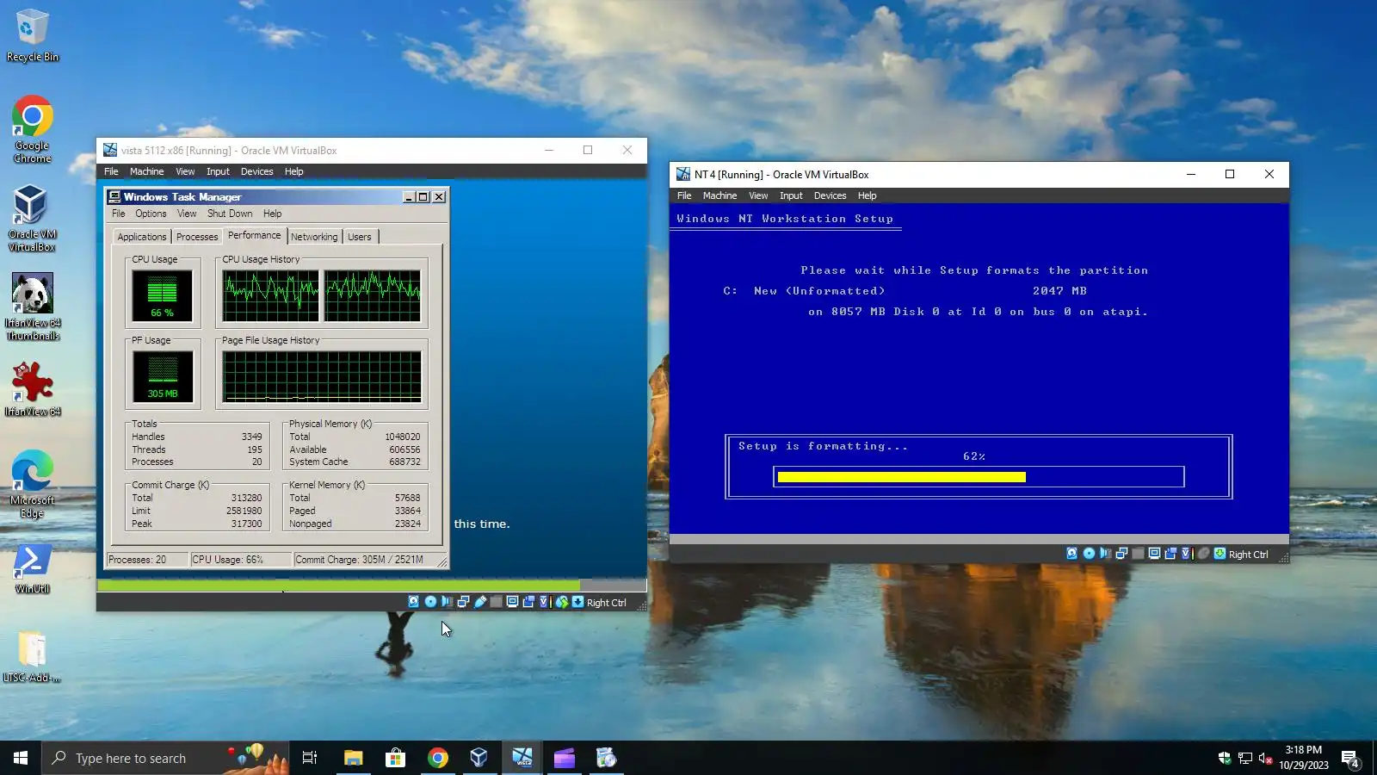Open Task Manager's File menu

[119, 214]
